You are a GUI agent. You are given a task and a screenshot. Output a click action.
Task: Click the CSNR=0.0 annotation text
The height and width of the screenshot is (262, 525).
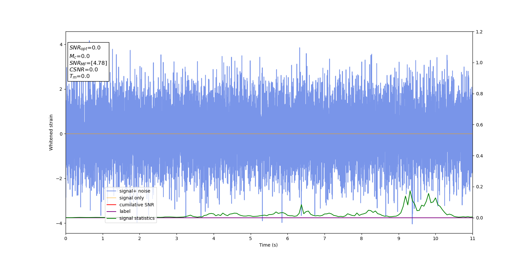(84, 70)
